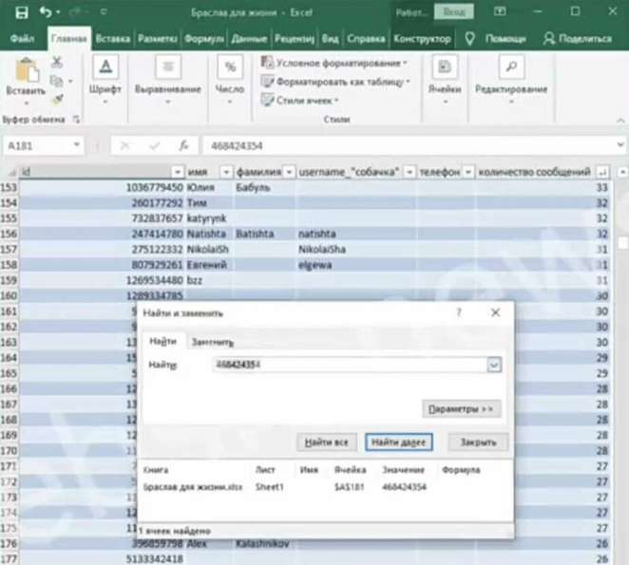Open the filter dropdown on 'имя' column
The image size is (629, 565).
coord(226,172)
